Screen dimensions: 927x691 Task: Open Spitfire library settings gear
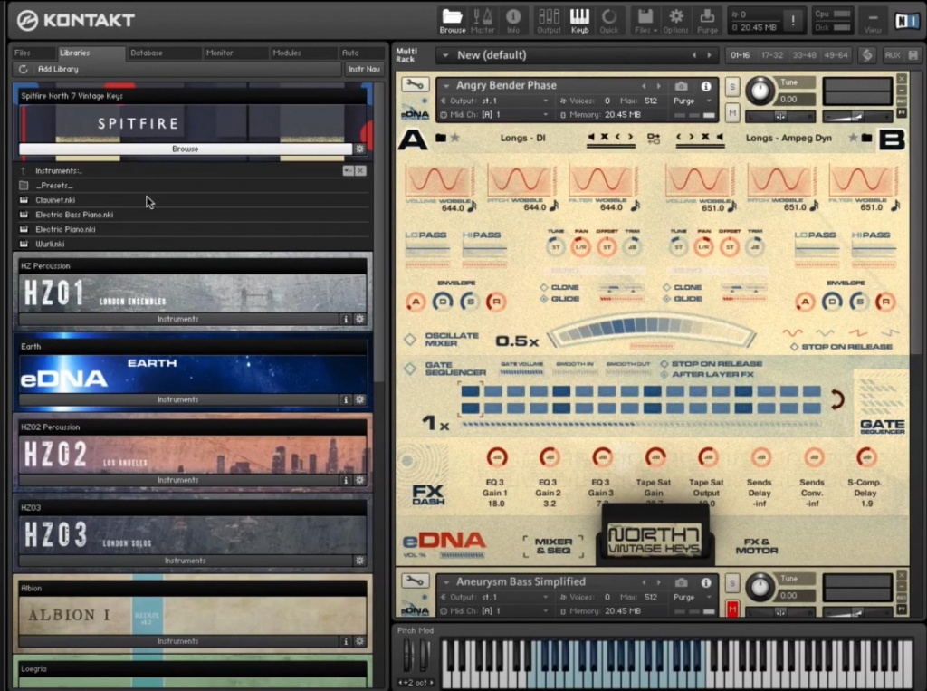359,149
